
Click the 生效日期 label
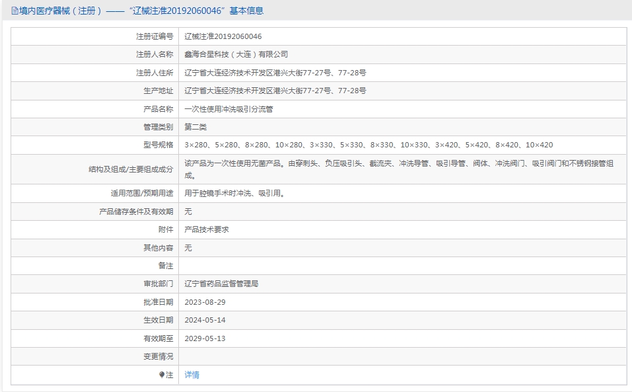pos(158,320)
